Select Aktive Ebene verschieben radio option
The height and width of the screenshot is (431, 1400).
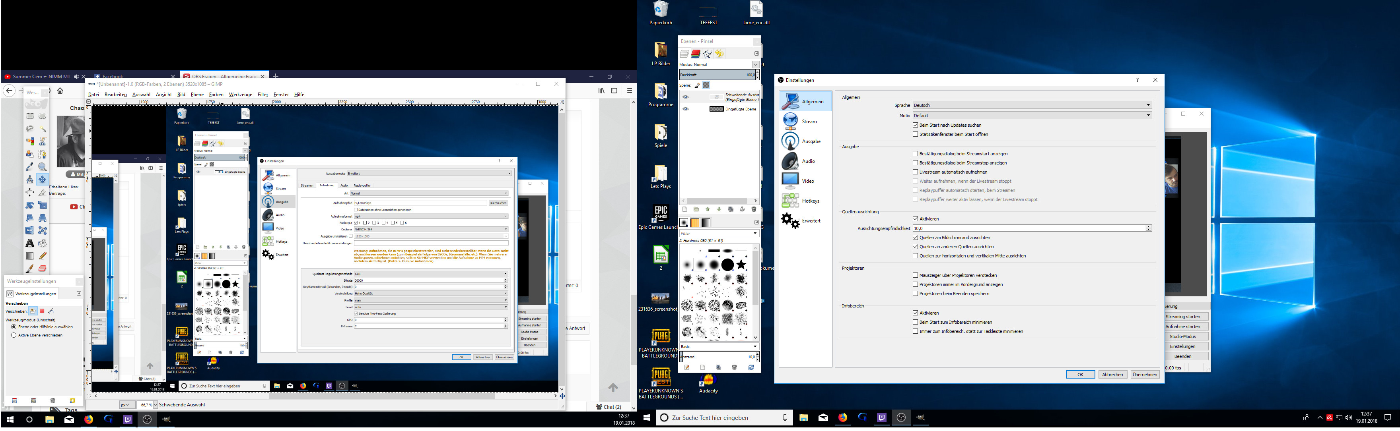(x=14, y=335)
